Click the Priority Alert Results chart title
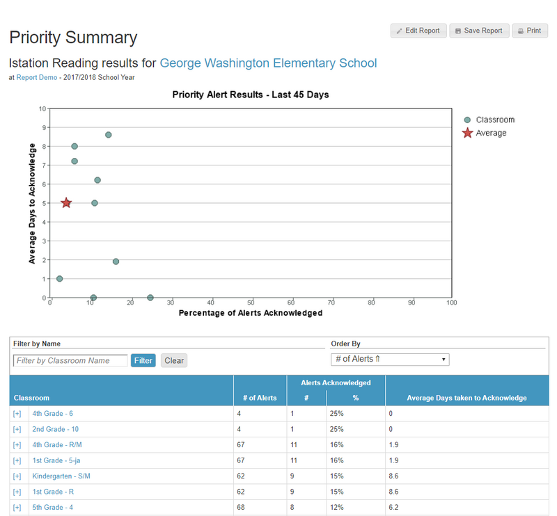The image size is (557, 516). pos(251,95)
